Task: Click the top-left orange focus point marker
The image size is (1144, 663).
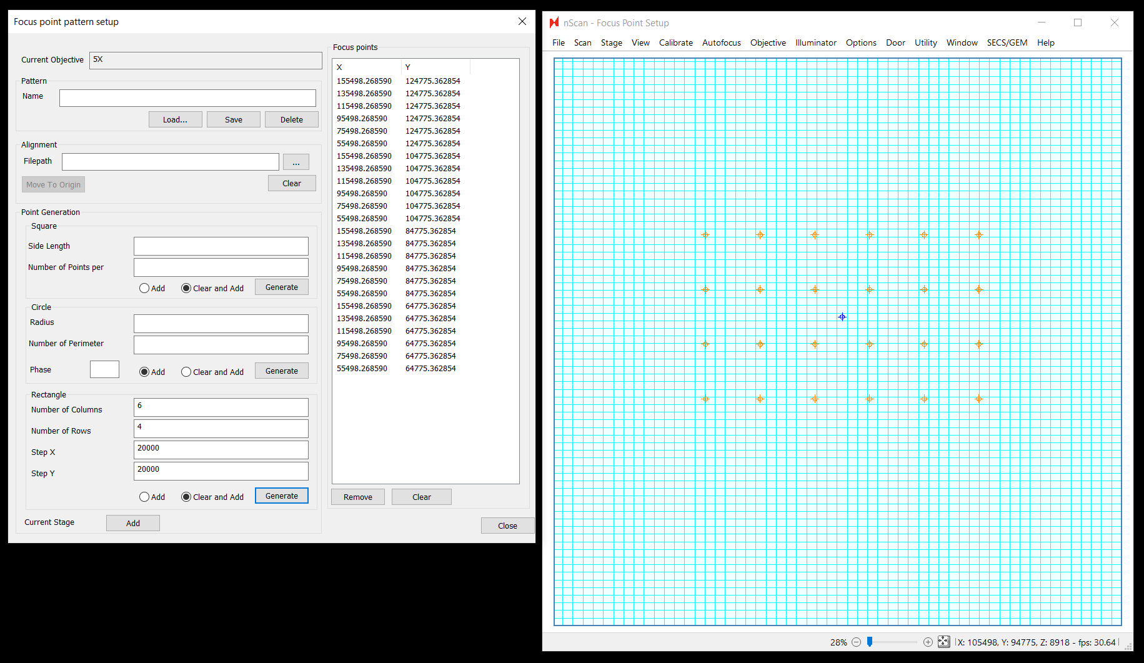Action: [705, 235]
